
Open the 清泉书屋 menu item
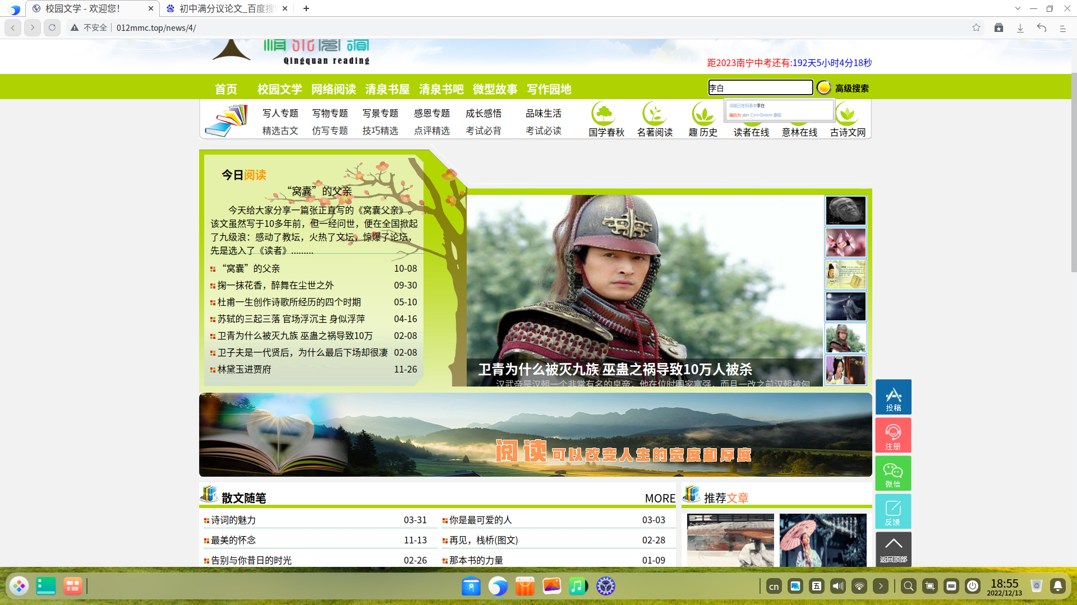pyautogui.click(x=386, y=89)
